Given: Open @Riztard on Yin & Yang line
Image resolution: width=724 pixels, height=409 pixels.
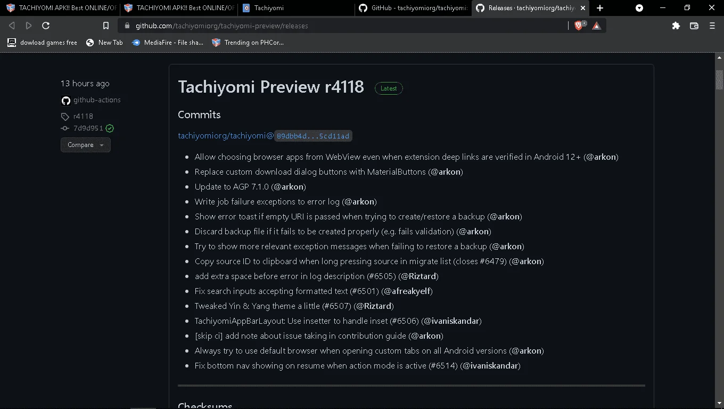Looking at the screenshot, I should (x=374, y=306).
